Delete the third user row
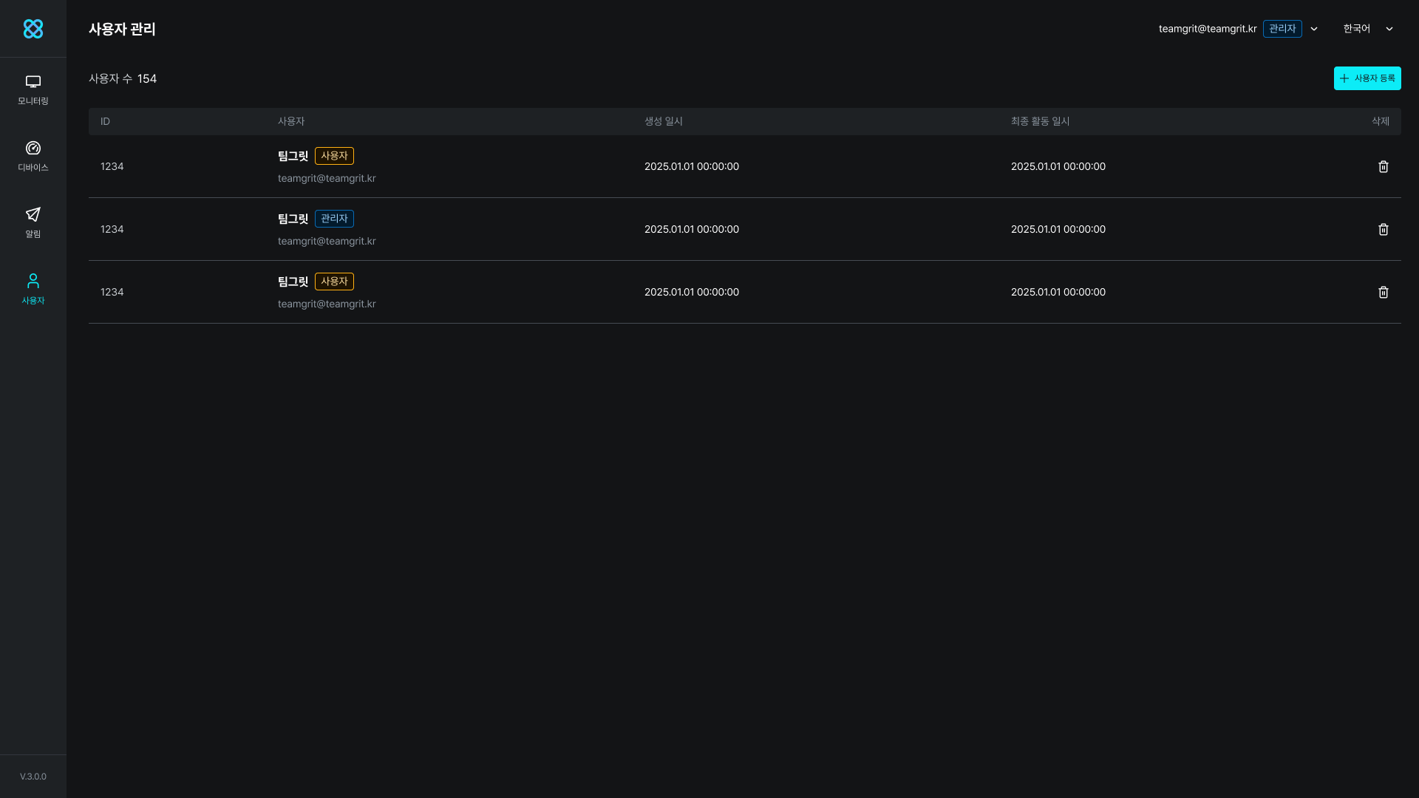 [1383, 293]
